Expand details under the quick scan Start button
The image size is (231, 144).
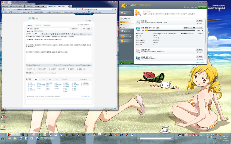tap(200, 23)
